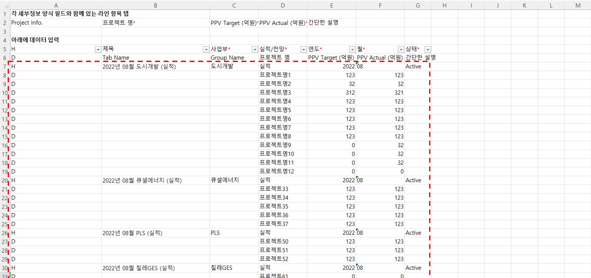Open the 사업부 filter dropdown arrow

click(255, 50)
